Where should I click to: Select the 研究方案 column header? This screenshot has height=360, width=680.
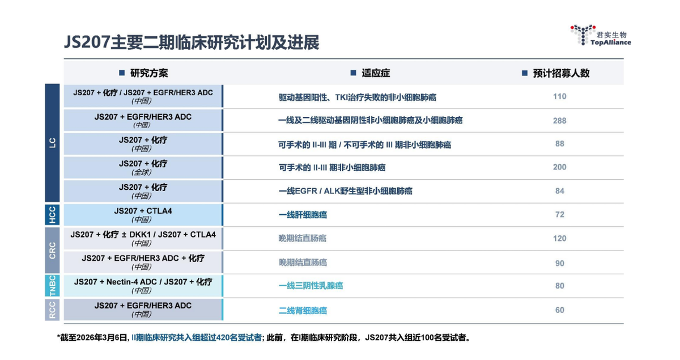[x=143, y=73]
